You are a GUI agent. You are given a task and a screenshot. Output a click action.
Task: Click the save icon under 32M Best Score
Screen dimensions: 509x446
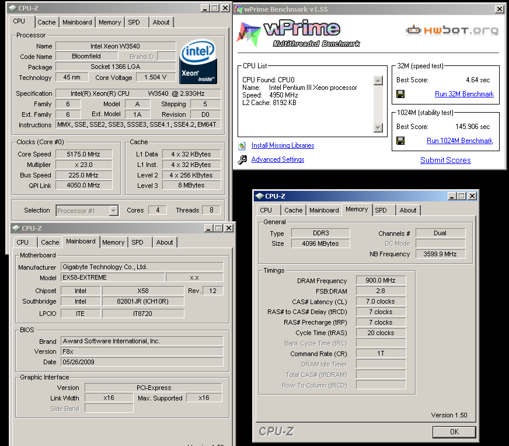pyautogui.click(x=400, y=94)
